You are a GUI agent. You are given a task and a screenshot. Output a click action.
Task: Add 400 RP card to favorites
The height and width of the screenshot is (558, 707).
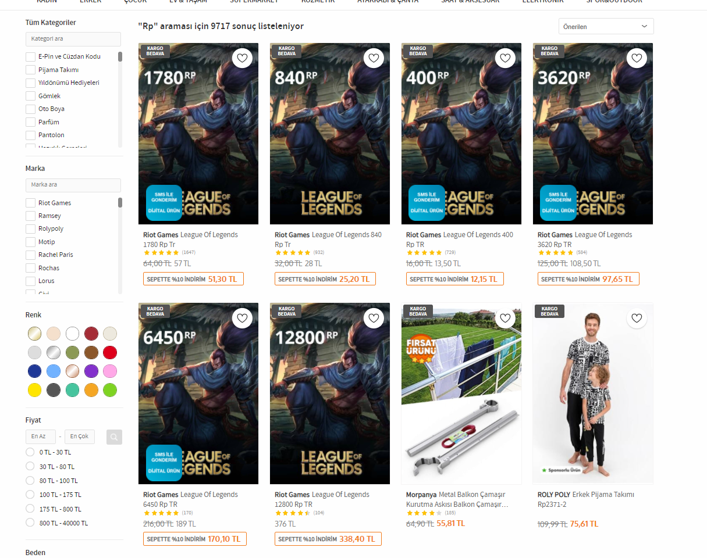tap(505, 58)
